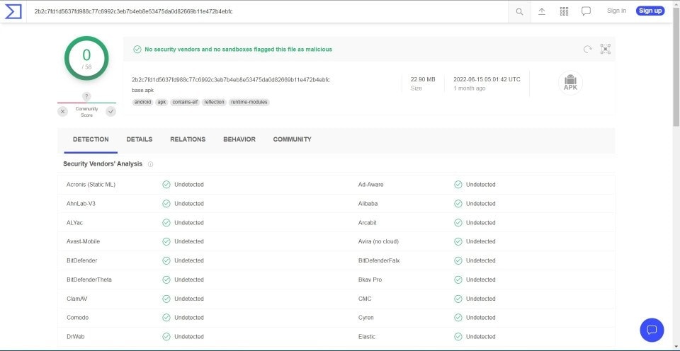Image resolution: width=680 pixels, height=351 pixels.
Task: Click the upload file icon
Action: pyautogui.click(x=542, y=12)
